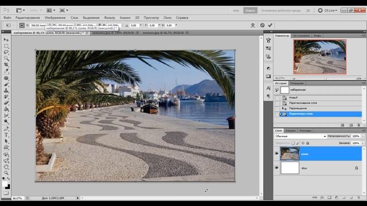
Task: Delete layer with trash icon in Layers panel
Action: click(358, 197)
